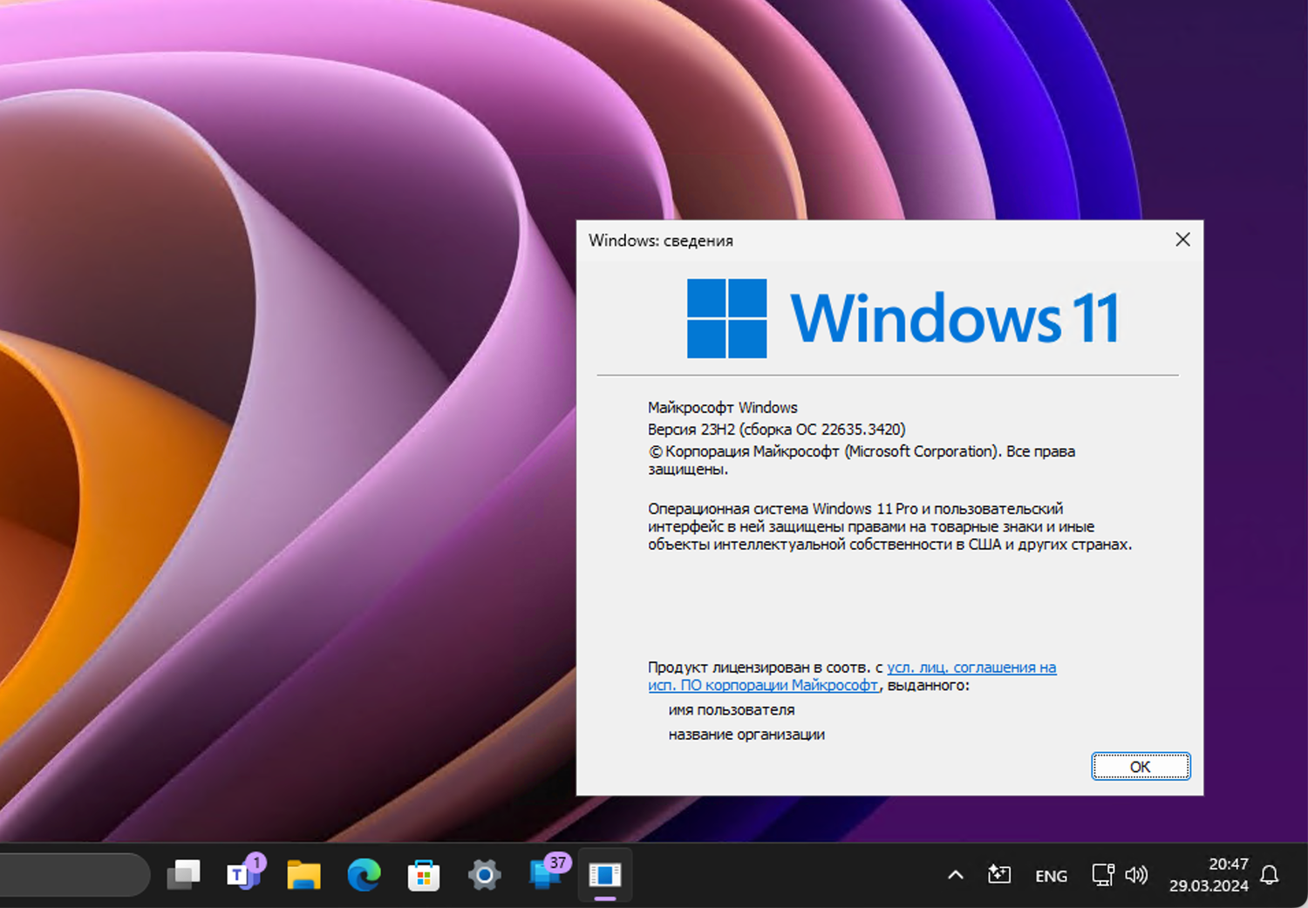
Task: Open network settings from the system tray
Action: 1102,875
